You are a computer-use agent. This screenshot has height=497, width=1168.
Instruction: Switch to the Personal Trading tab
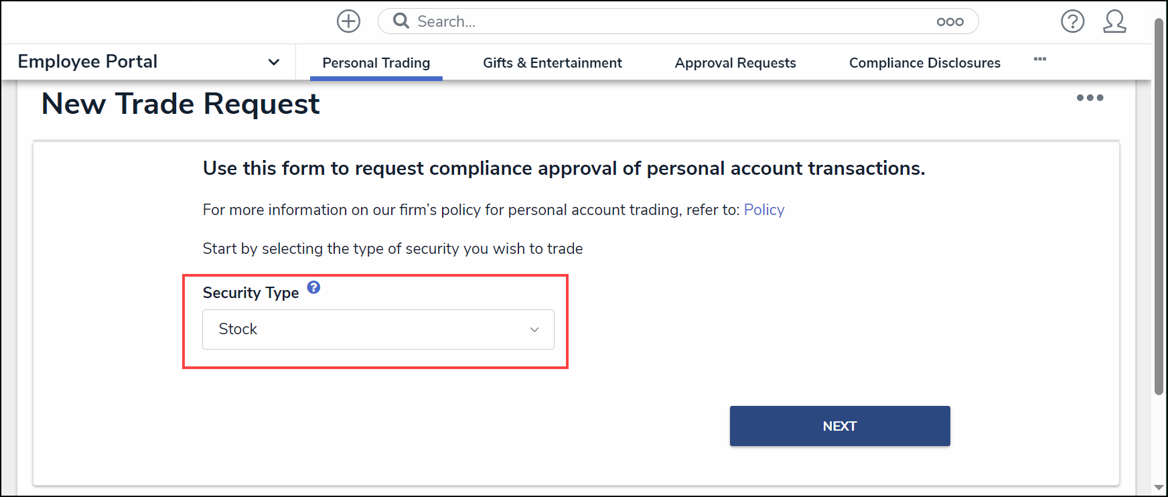(x=376, y=63)
